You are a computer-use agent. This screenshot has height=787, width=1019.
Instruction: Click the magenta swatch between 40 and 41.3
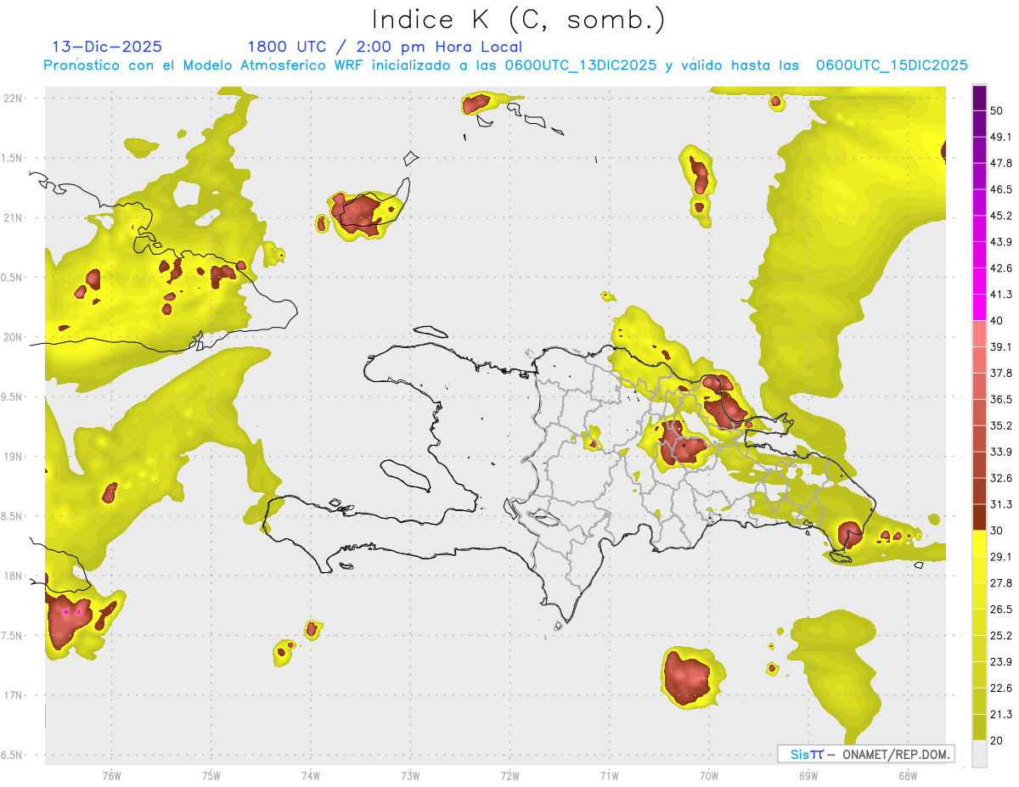(x=979, y=307)
